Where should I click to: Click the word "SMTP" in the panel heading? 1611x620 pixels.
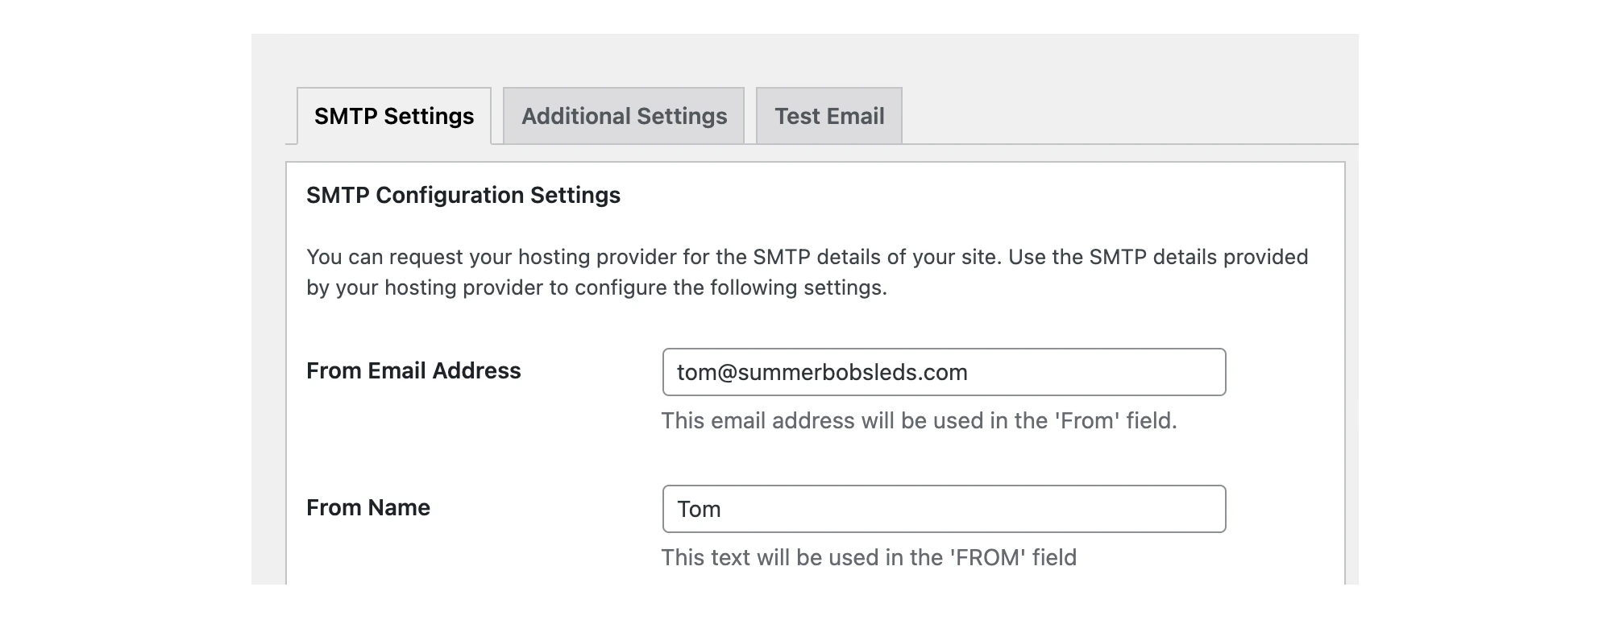(x=338, y=196)
